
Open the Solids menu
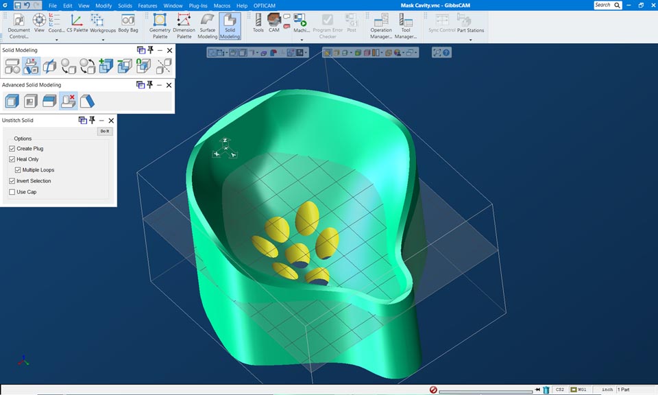[123, 5]
